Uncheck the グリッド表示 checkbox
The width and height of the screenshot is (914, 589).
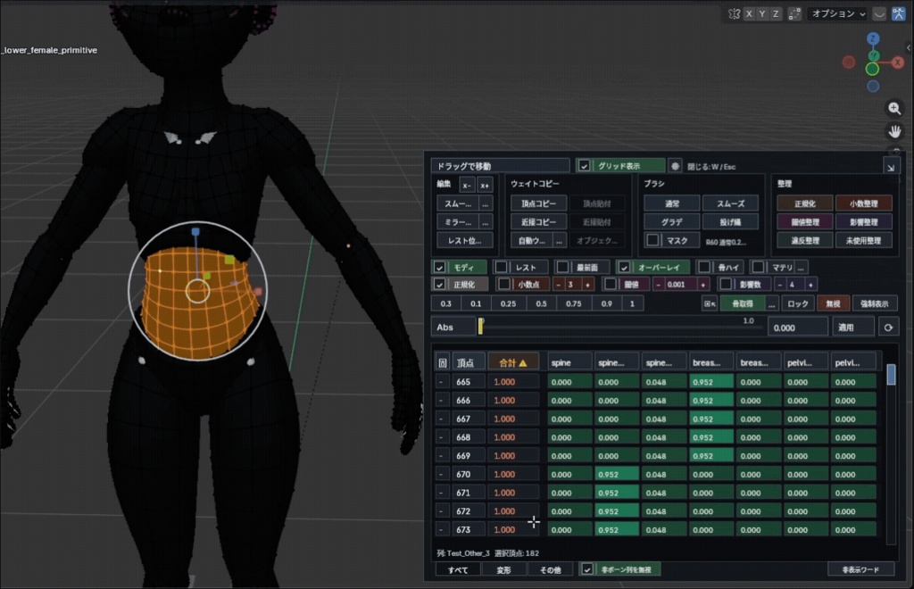[584, 166]
